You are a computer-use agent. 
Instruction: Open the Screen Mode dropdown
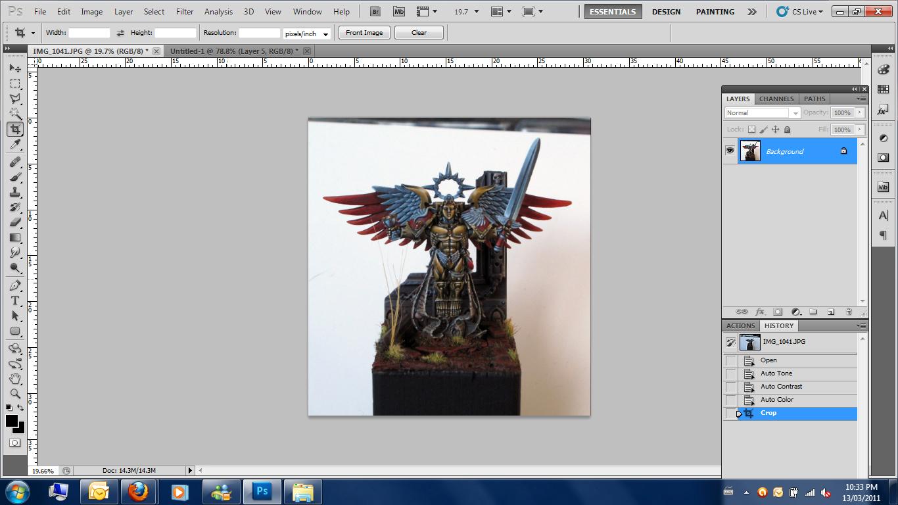(532, 11)
